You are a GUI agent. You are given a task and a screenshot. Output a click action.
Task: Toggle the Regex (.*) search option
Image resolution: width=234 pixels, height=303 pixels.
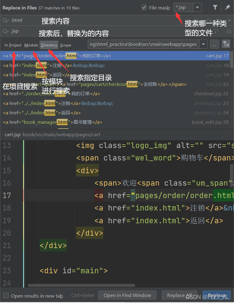point(229,20)
